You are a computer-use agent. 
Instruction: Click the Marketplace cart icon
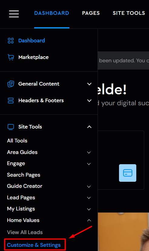click(x=11, y=57)
